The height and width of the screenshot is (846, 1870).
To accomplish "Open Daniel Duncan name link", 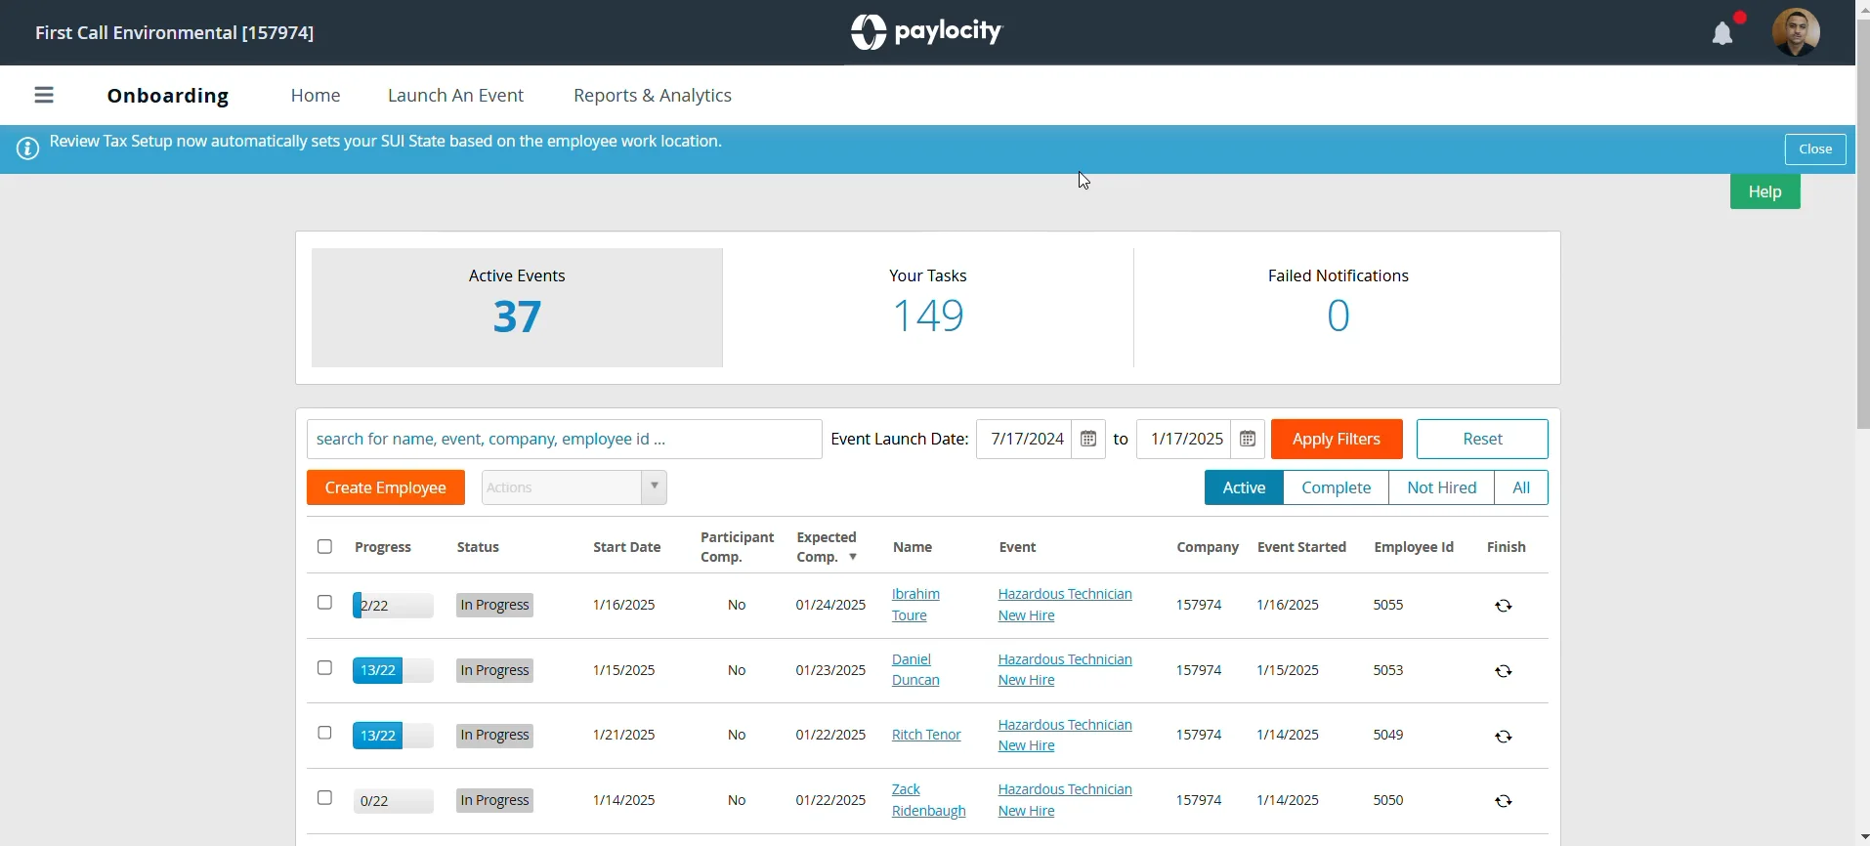I will pos(915,670).
